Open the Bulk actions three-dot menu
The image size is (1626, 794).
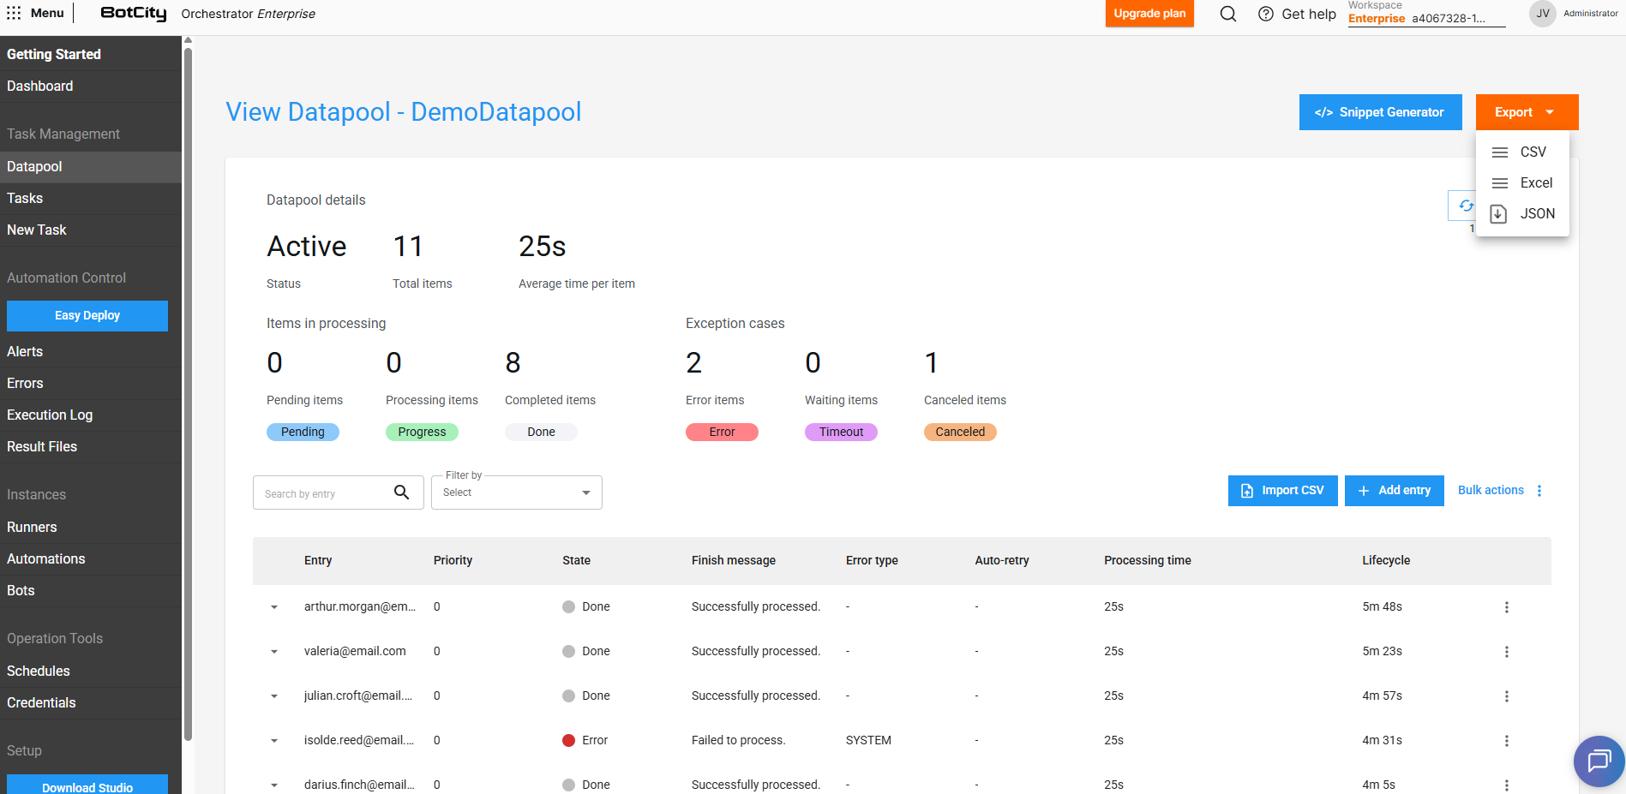tap(1539, 491)
